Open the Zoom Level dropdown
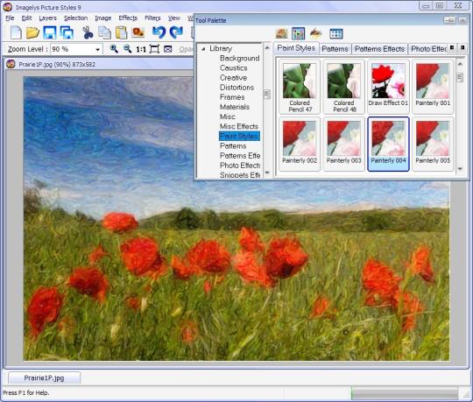Screen dimensions: 473x402 point(97,49)
